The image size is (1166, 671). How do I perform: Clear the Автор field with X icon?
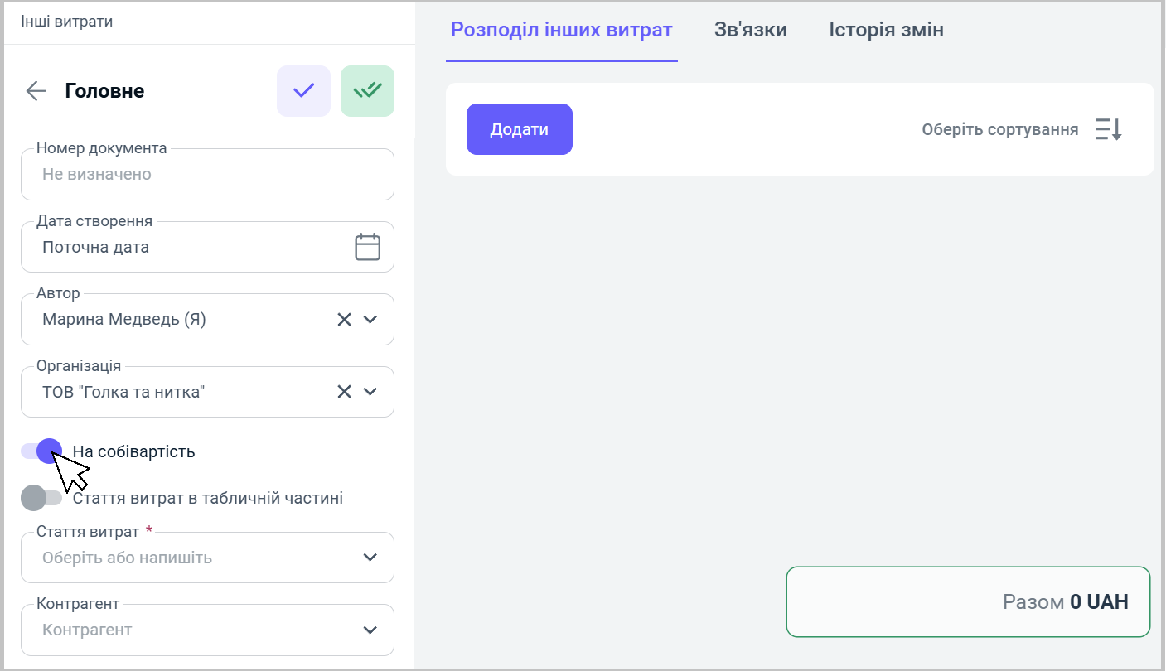tap(344, 320)
